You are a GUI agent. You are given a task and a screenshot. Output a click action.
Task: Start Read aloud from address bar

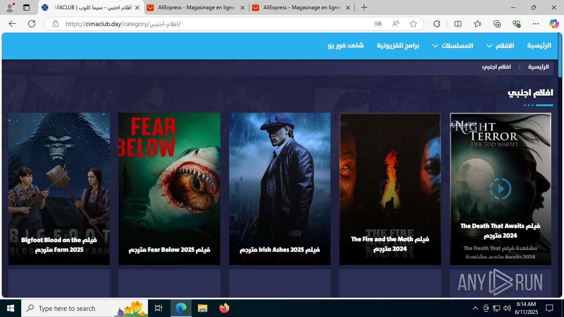(396, 24)
